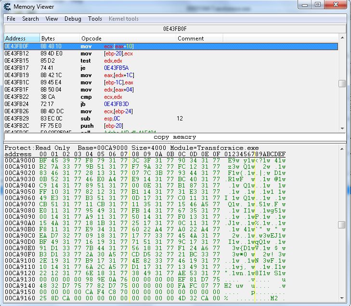Open the Search menu
This screenshot has width=351, height=306.
click(30, 19)
